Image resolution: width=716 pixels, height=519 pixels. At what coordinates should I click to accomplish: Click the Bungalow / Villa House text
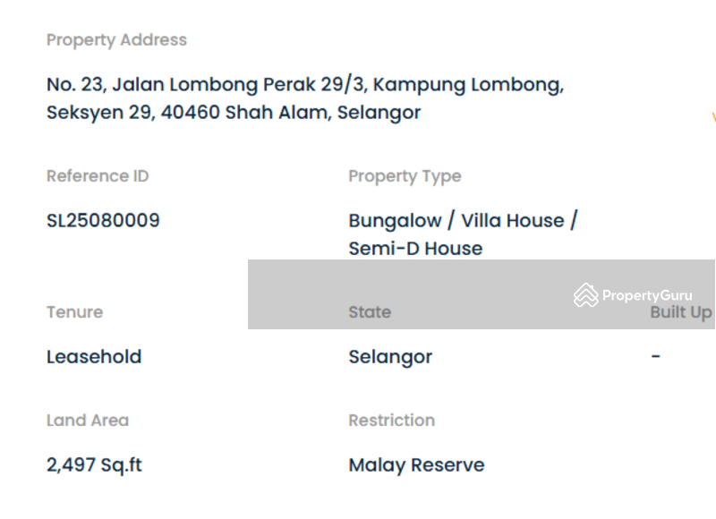point(463,220)
